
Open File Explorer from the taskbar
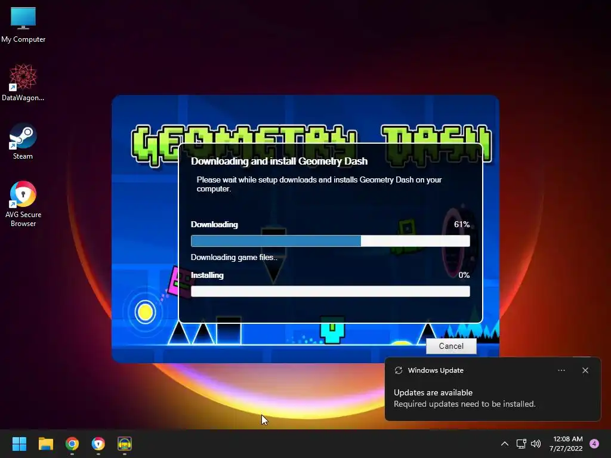point(45,444)
